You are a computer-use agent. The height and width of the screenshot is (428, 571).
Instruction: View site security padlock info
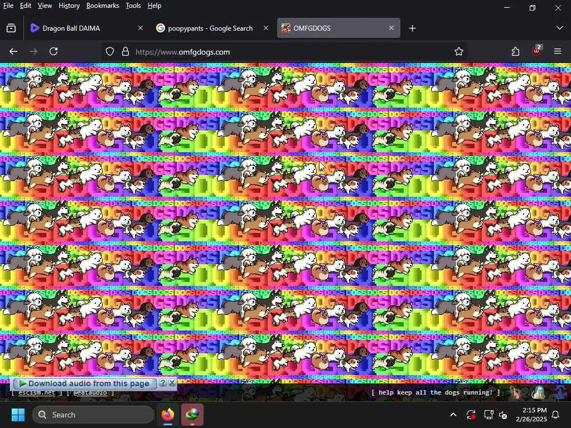[125, 52]
